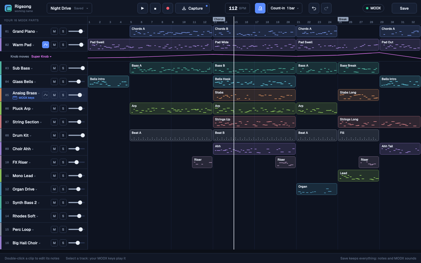Select the Bass Break clip
The image size is (421, 263).
[358, 68]
